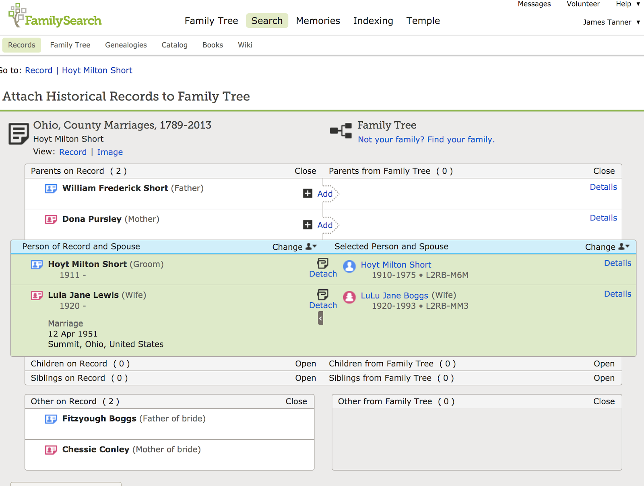Viewport: 644px width, 486px height.
Task: Show Details for Hoyt Milton Short
Action: [x=618, y=263]
